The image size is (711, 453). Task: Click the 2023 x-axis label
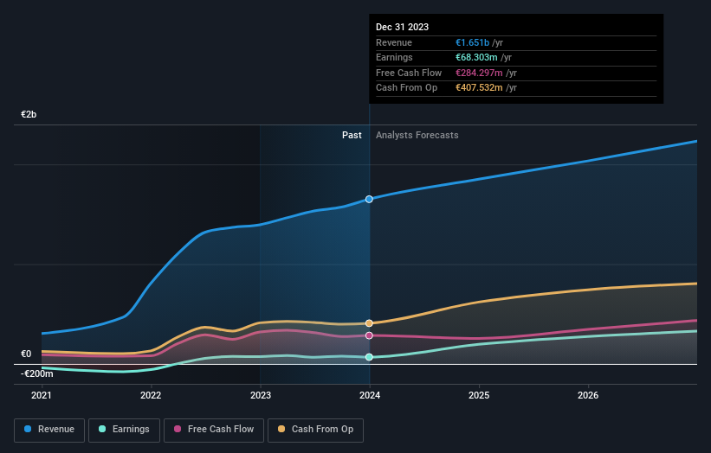tap(261, 395)
